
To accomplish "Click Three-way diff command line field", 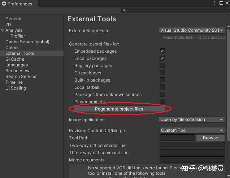I will point(192,152).
